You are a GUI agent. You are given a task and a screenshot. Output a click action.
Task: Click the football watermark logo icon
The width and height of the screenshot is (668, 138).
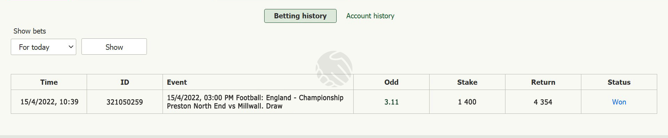click(334, 69)
